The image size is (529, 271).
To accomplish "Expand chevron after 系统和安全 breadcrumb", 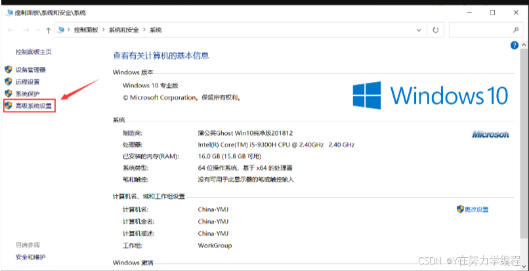I will [144, 30].
